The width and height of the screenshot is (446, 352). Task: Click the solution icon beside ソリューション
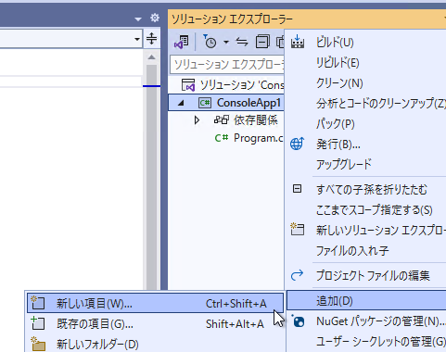pyautogui.click(x=188, y=85)
